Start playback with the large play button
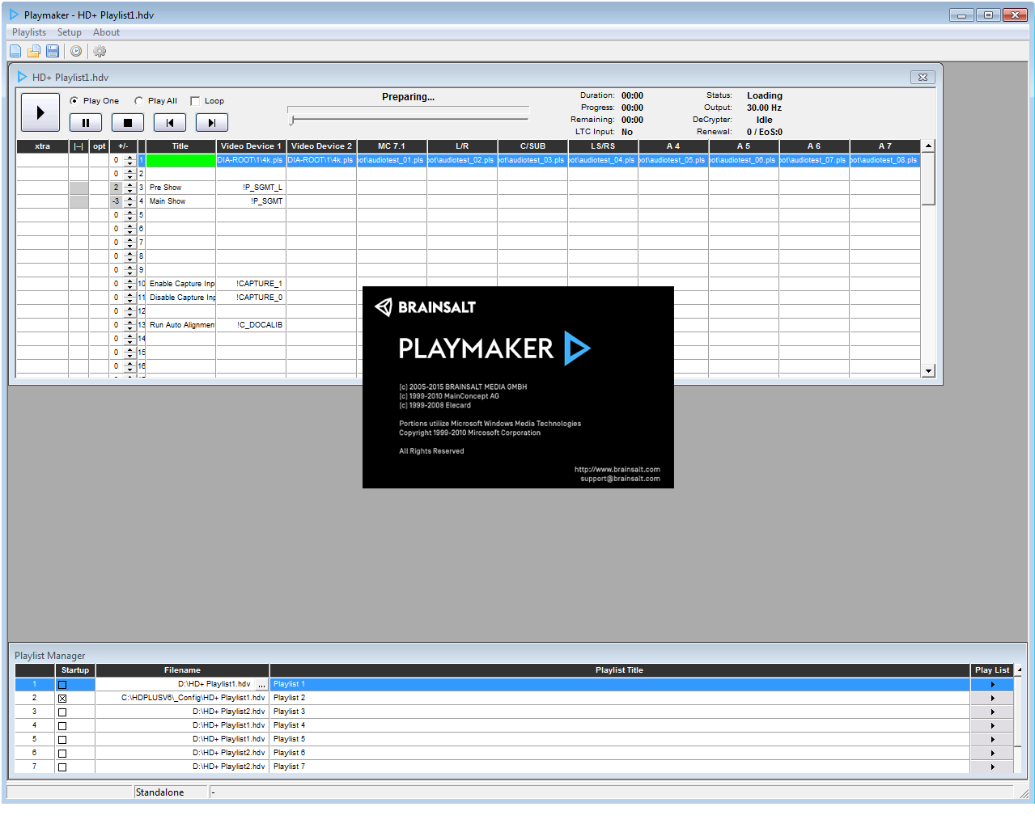 tap(40, 112)
